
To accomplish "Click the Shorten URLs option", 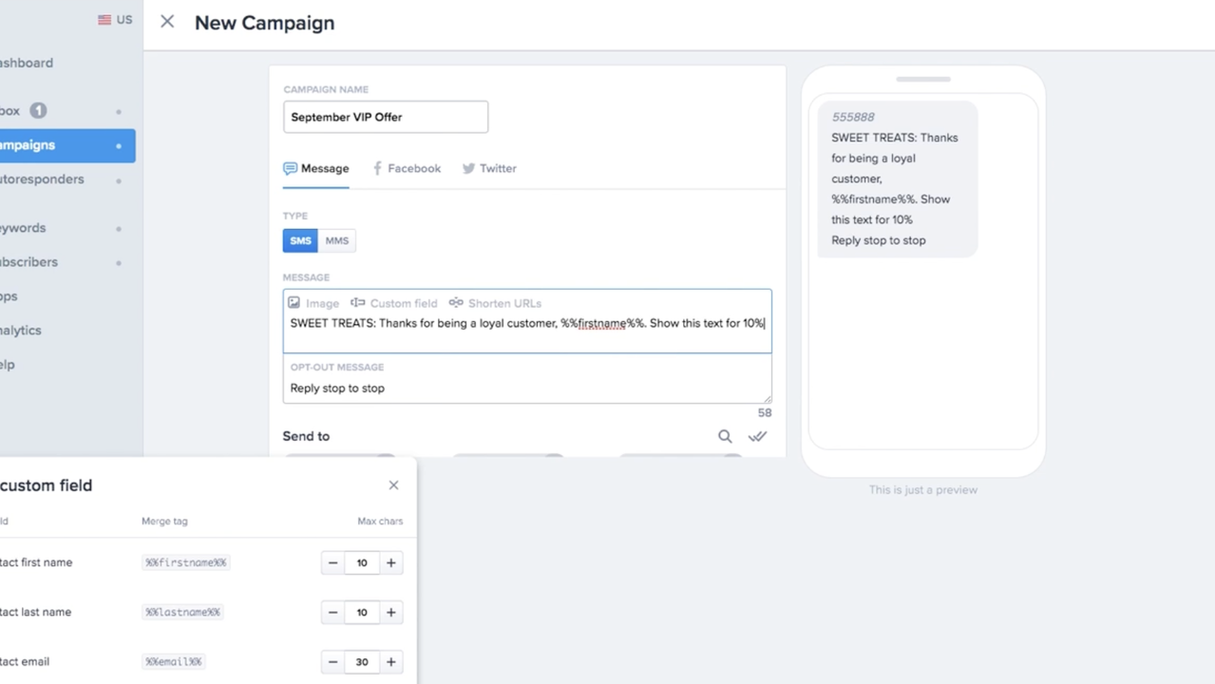I will click(495, 303).
